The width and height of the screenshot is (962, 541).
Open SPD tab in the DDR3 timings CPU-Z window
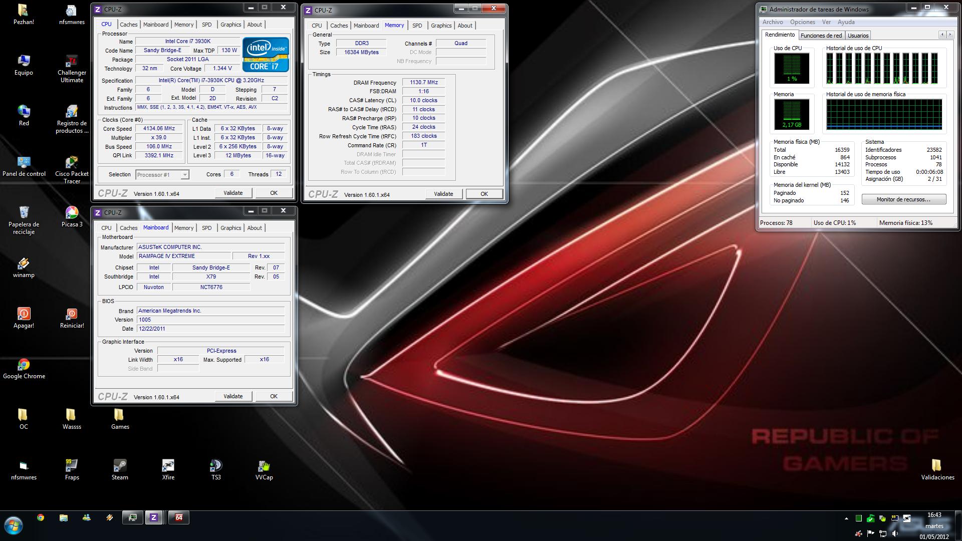[417, 26]
